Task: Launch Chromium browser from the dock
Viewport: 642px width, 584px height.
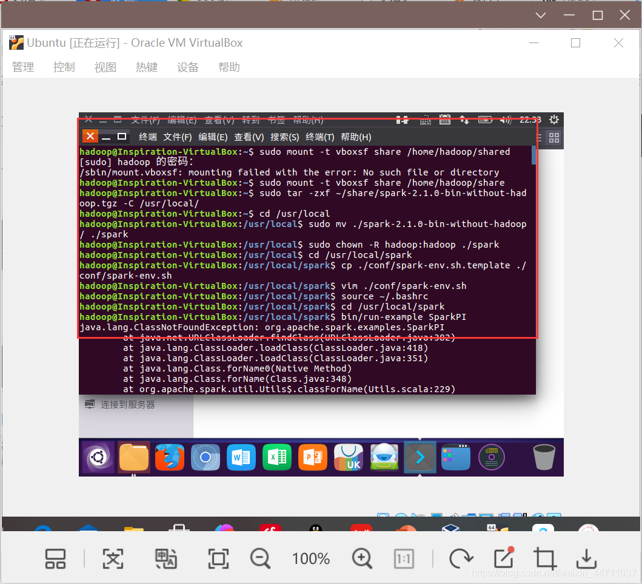Action: [205, 457]
